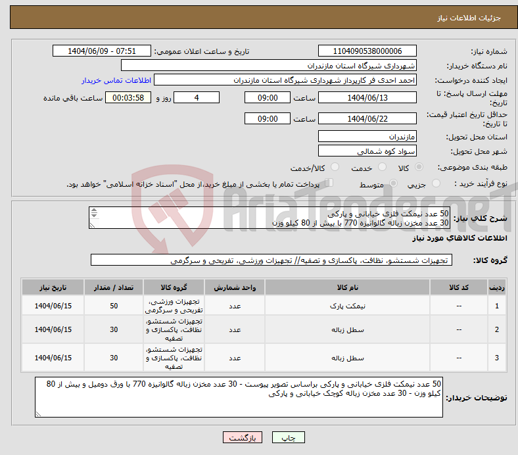Click the remaining time field 00:03:58
The width and height of the screenshot is (518, 455).
(128, 97)
